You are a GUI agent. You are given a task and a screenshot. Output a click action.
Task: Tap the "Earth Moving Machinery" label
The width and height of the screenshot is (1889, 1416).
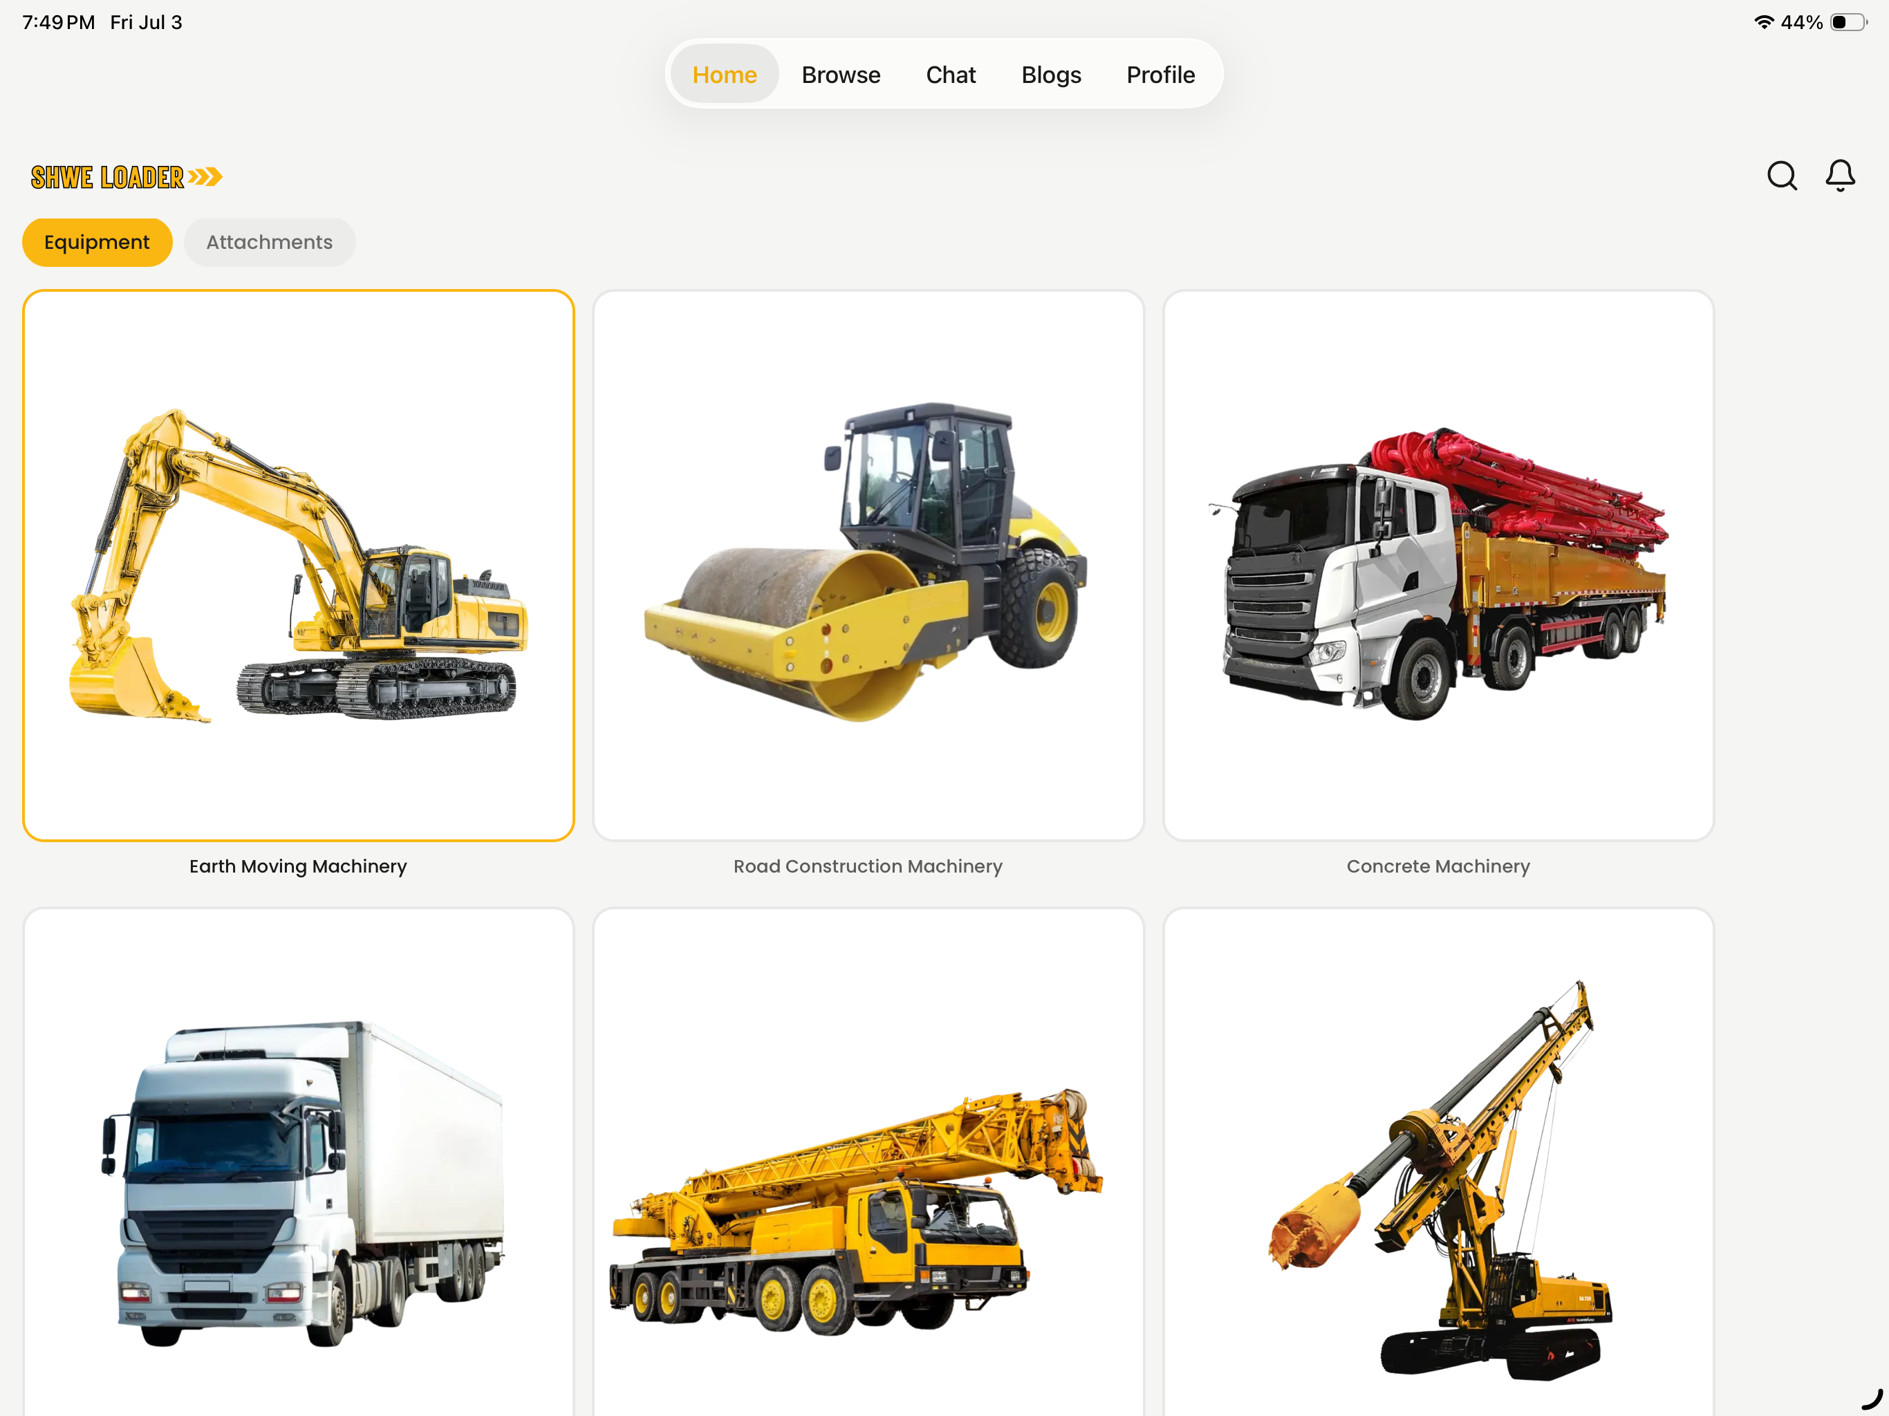pyautogui.click(x=298, y=866)
